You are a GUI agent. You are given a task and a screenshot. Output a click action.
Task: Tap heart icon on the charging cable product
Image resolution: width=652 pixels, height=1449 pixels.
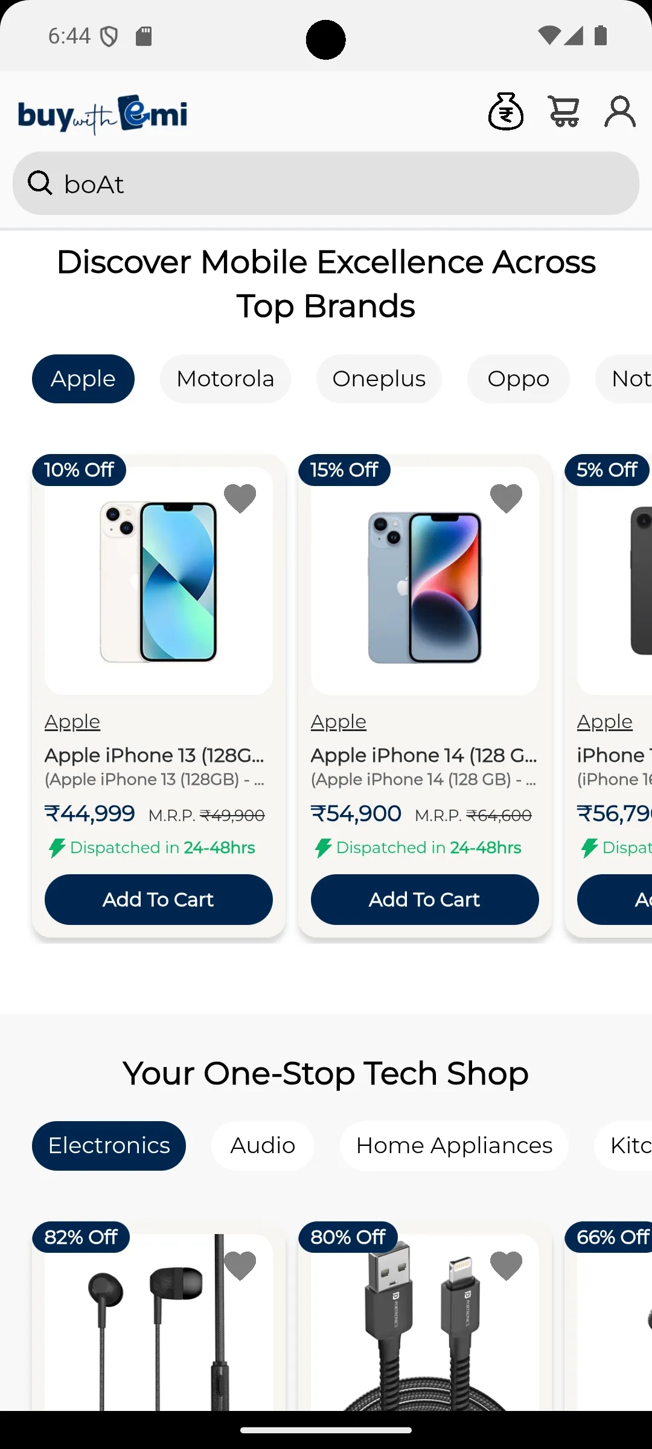coord(506,1266)
